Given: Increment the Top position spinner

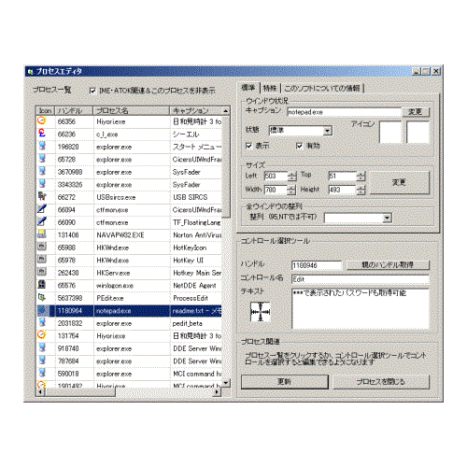Looking at the screenshot, I should coord(361,174).
